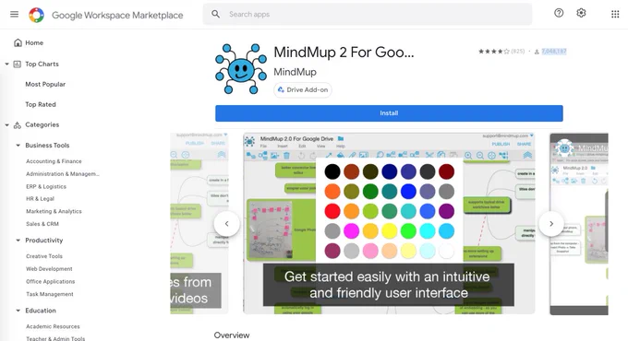Click the MindMup app logo
628x341 pixels.
[241, 69]
